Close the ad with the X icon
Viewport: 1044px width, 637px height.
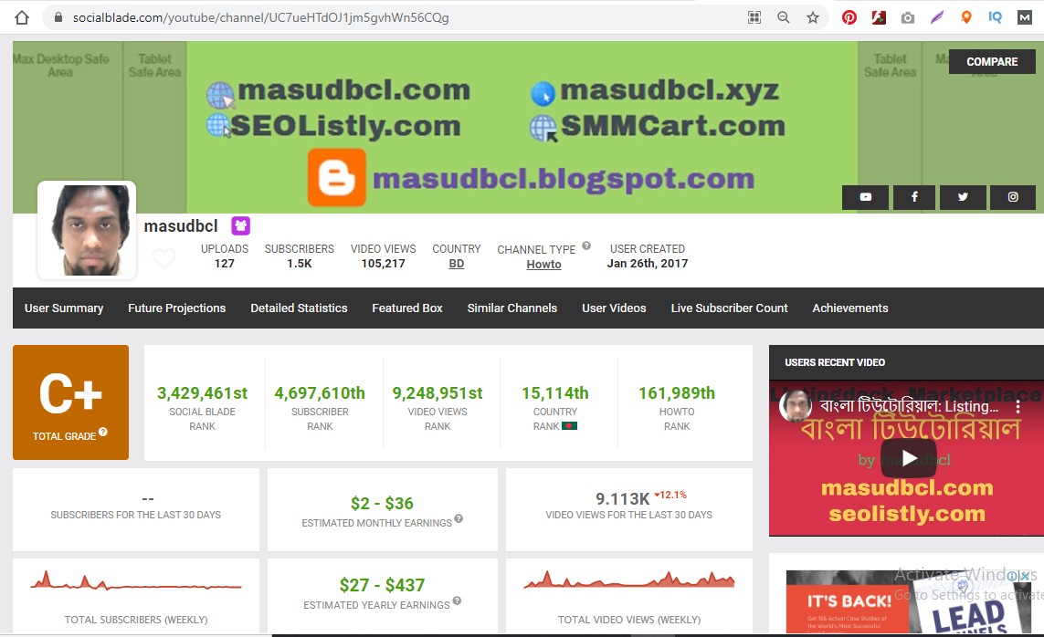click(x=1026, y=576)
